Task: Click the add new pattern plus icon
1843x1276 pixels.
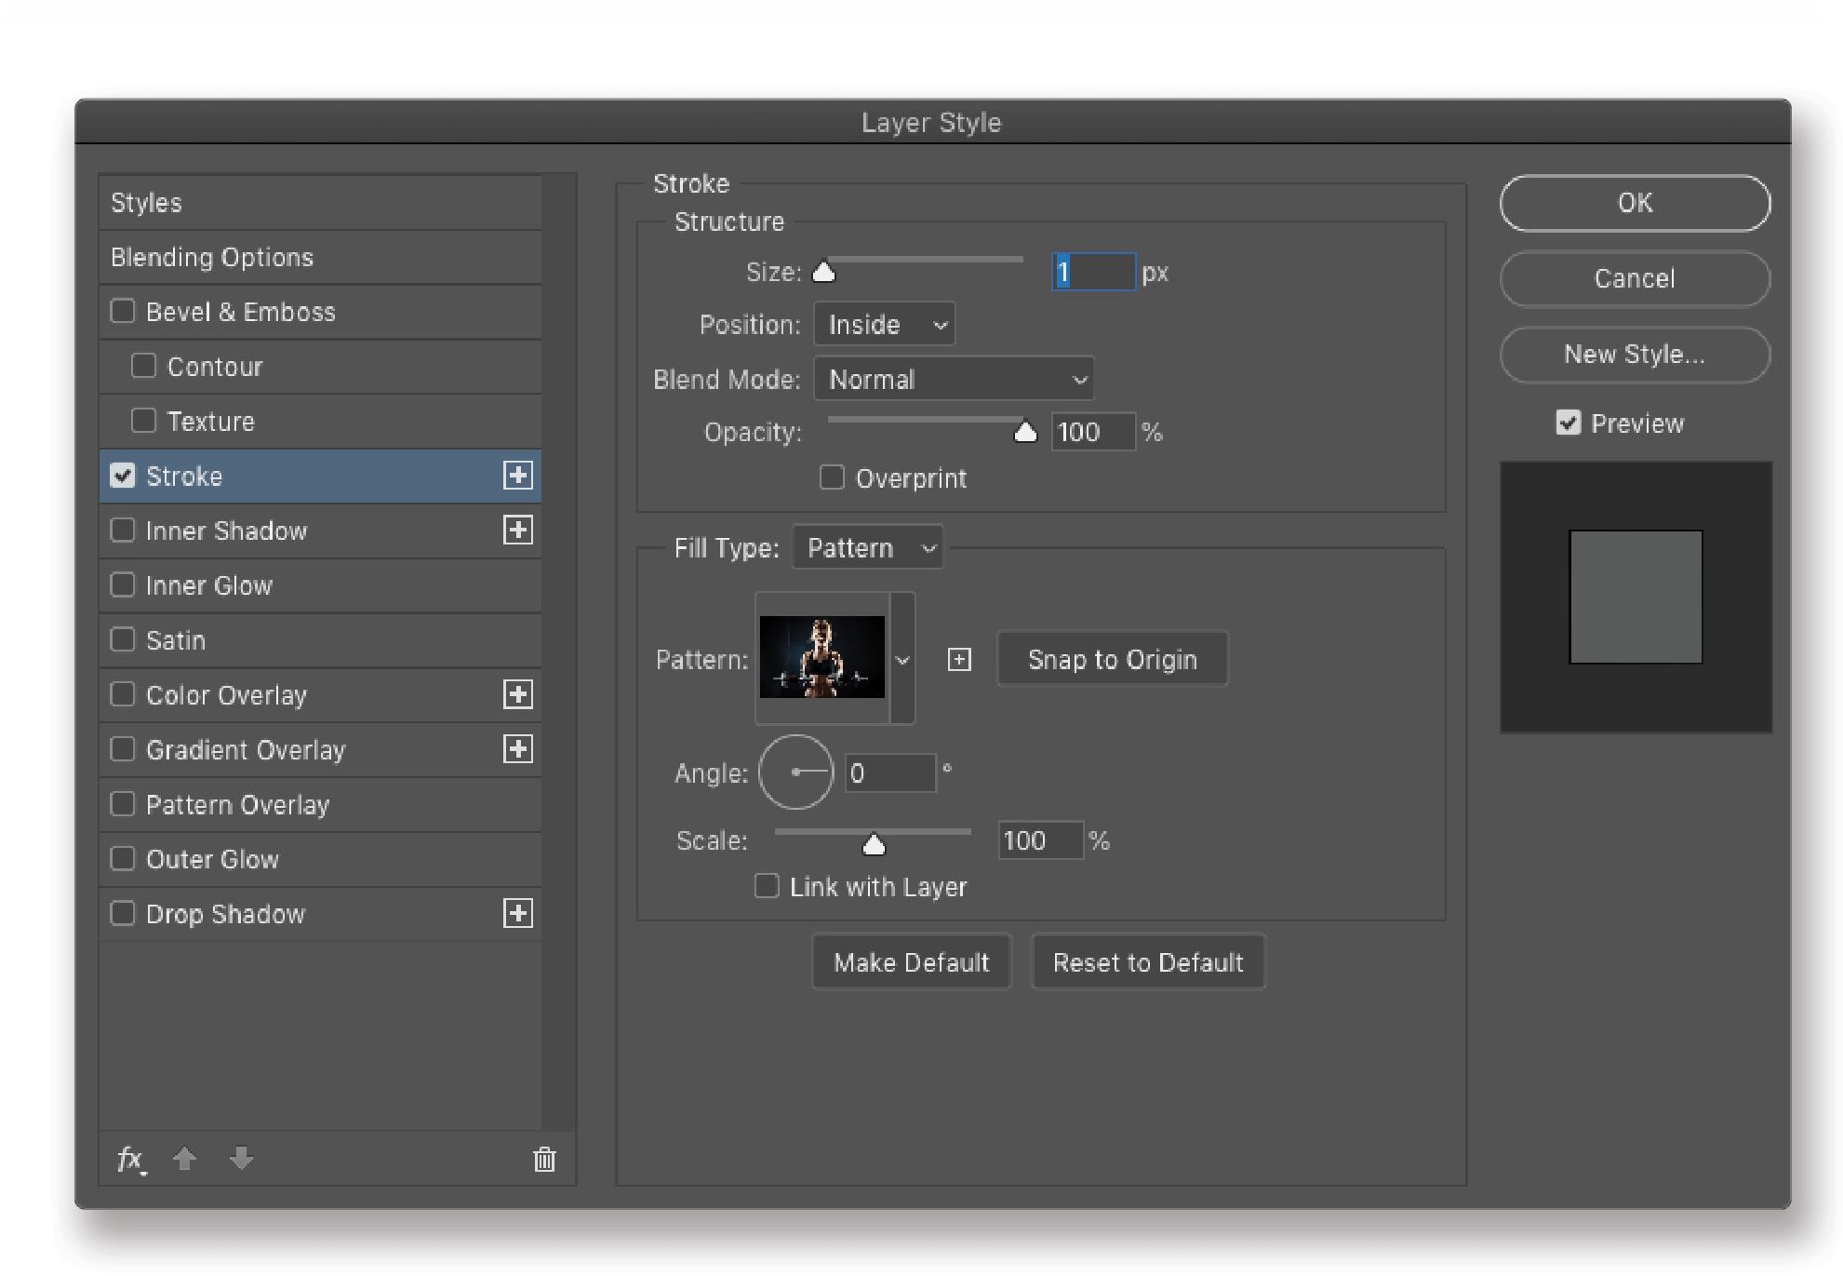Action: click(959, 659)
